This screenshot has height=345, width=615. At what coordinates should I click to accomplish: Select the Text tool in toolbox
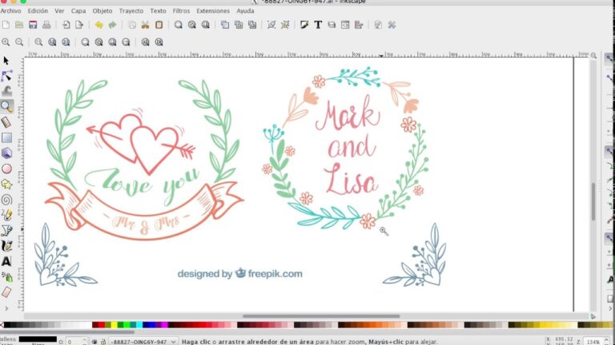(x=6, y=261)
